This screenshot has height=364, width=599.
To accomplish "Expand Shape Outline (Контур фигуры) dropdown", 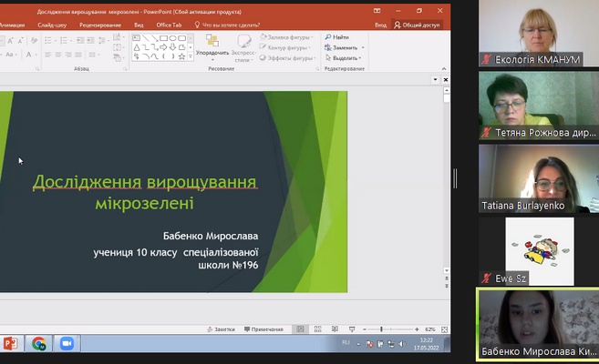I will [x=287, y=46].
